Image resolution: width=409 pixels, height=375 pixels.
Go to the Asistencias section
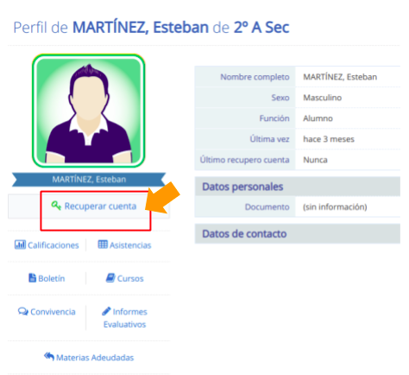coord(130,245)
